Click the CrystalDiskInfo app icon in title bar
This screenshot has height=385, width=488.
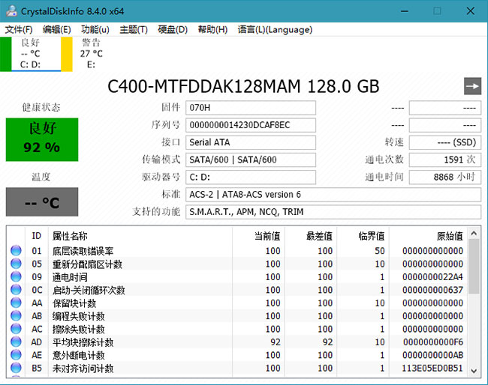coord(11,11)
